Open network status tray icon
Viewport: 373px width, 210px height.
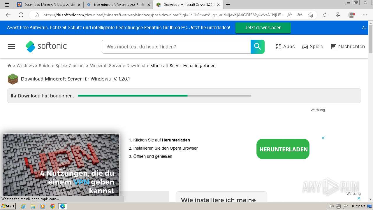338,206
